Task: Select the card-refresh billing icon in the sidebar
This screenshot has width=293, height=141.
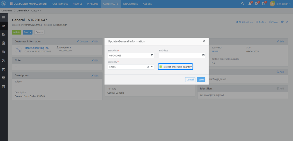Action: click(x=3, y=78)
